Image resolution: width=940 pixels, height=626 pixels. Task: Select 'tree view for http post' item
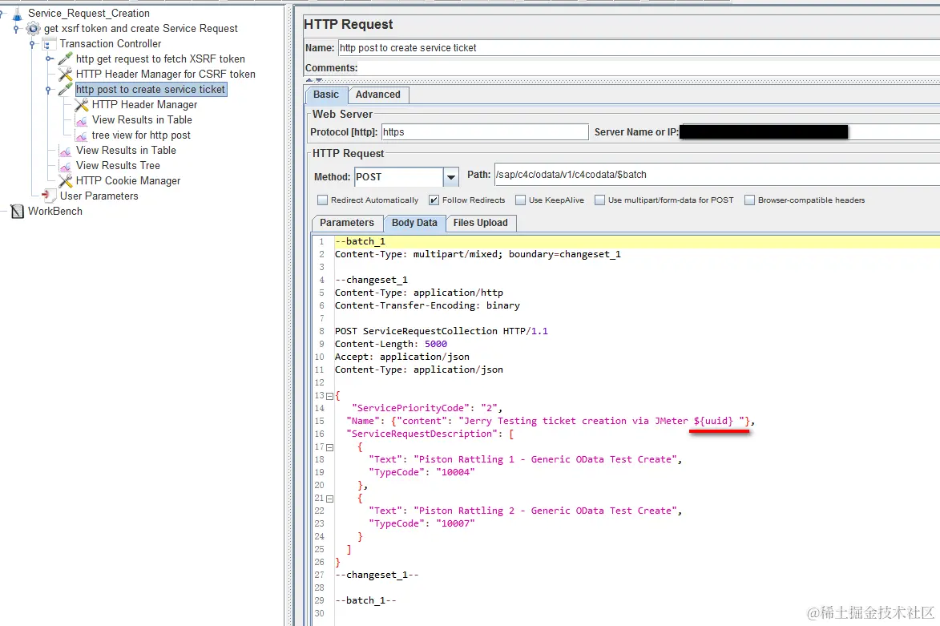tap(141, 135)
